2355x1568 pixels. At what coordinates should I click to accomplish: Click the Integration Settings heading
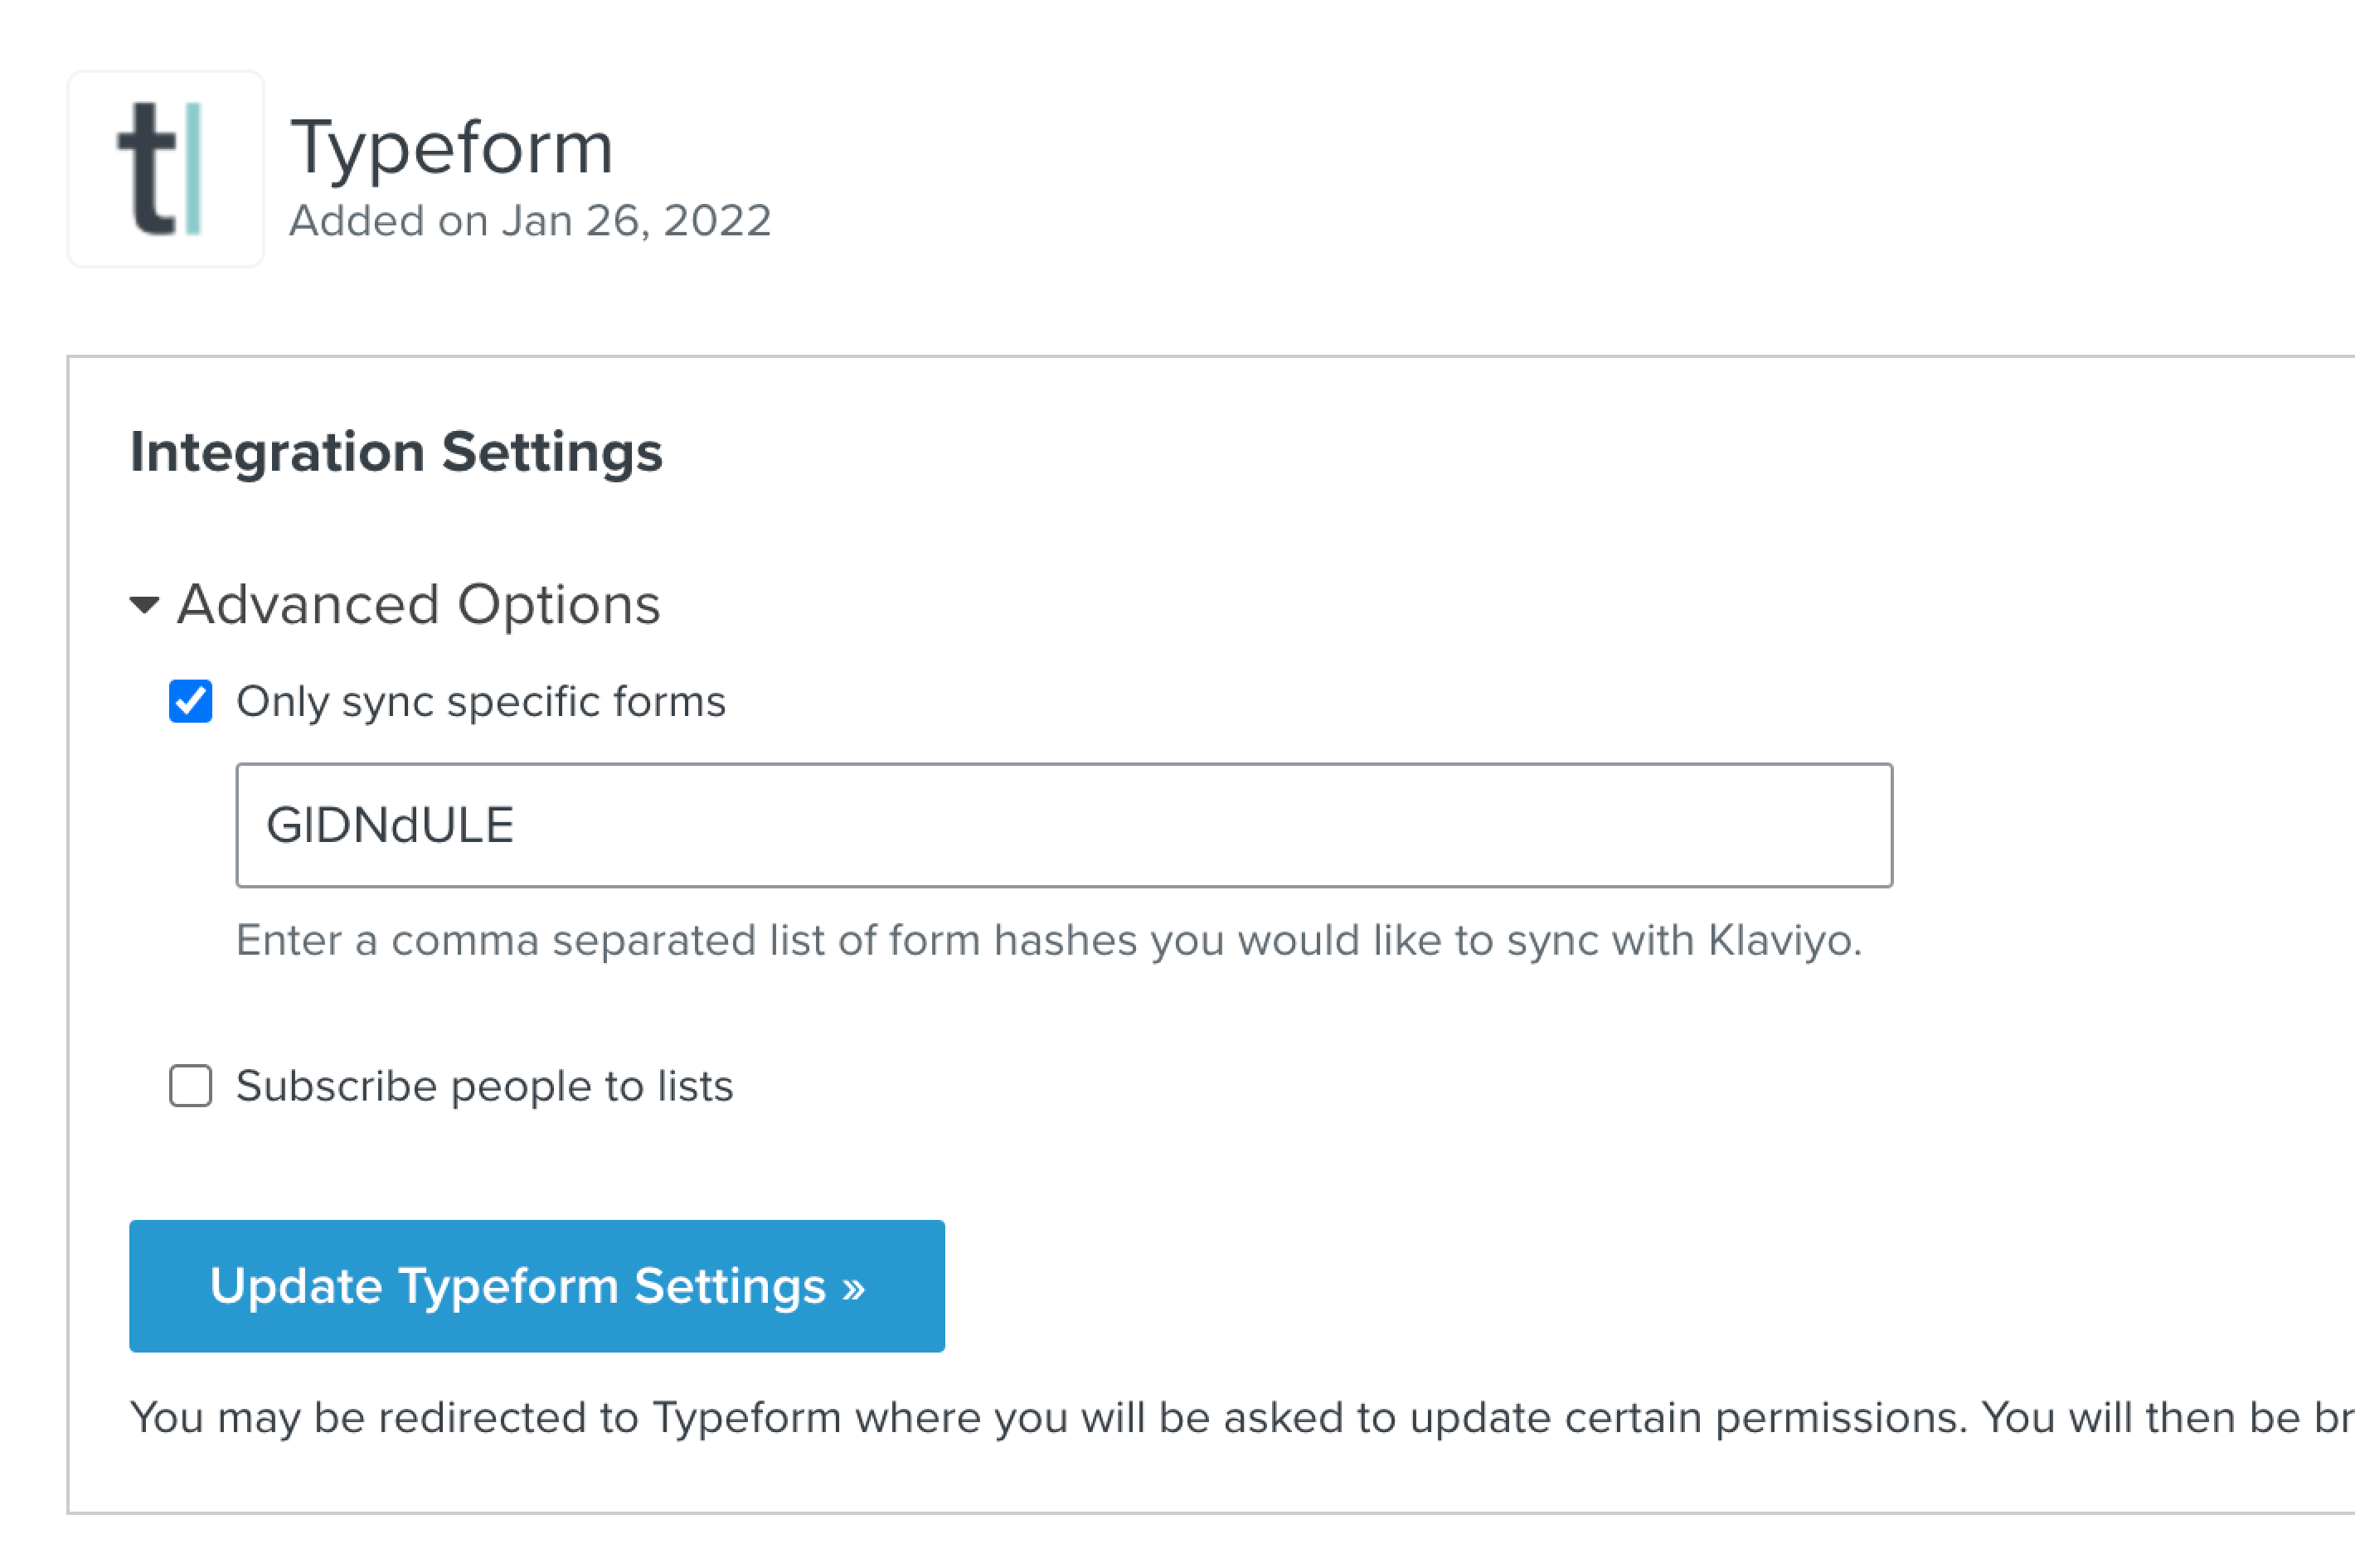coord(396,452)
